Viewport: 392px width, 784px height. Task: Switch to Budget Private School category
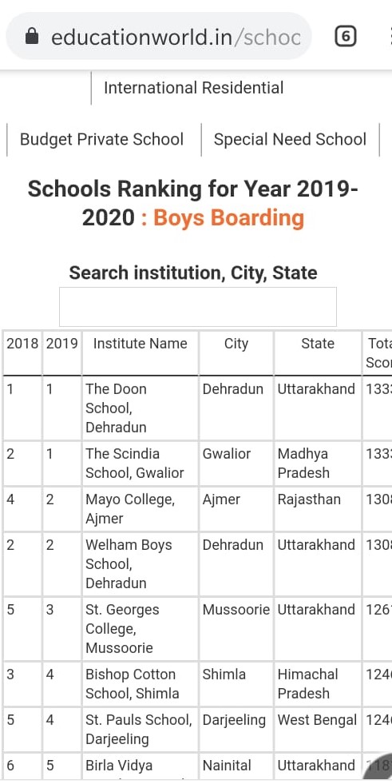102,140
